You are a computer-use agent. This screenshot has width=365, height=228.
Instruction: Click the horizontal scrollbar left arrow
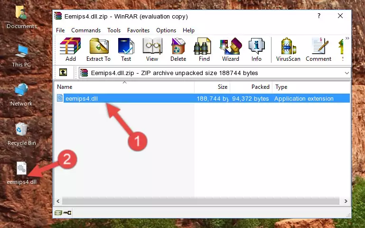click(x=58, y=201)
